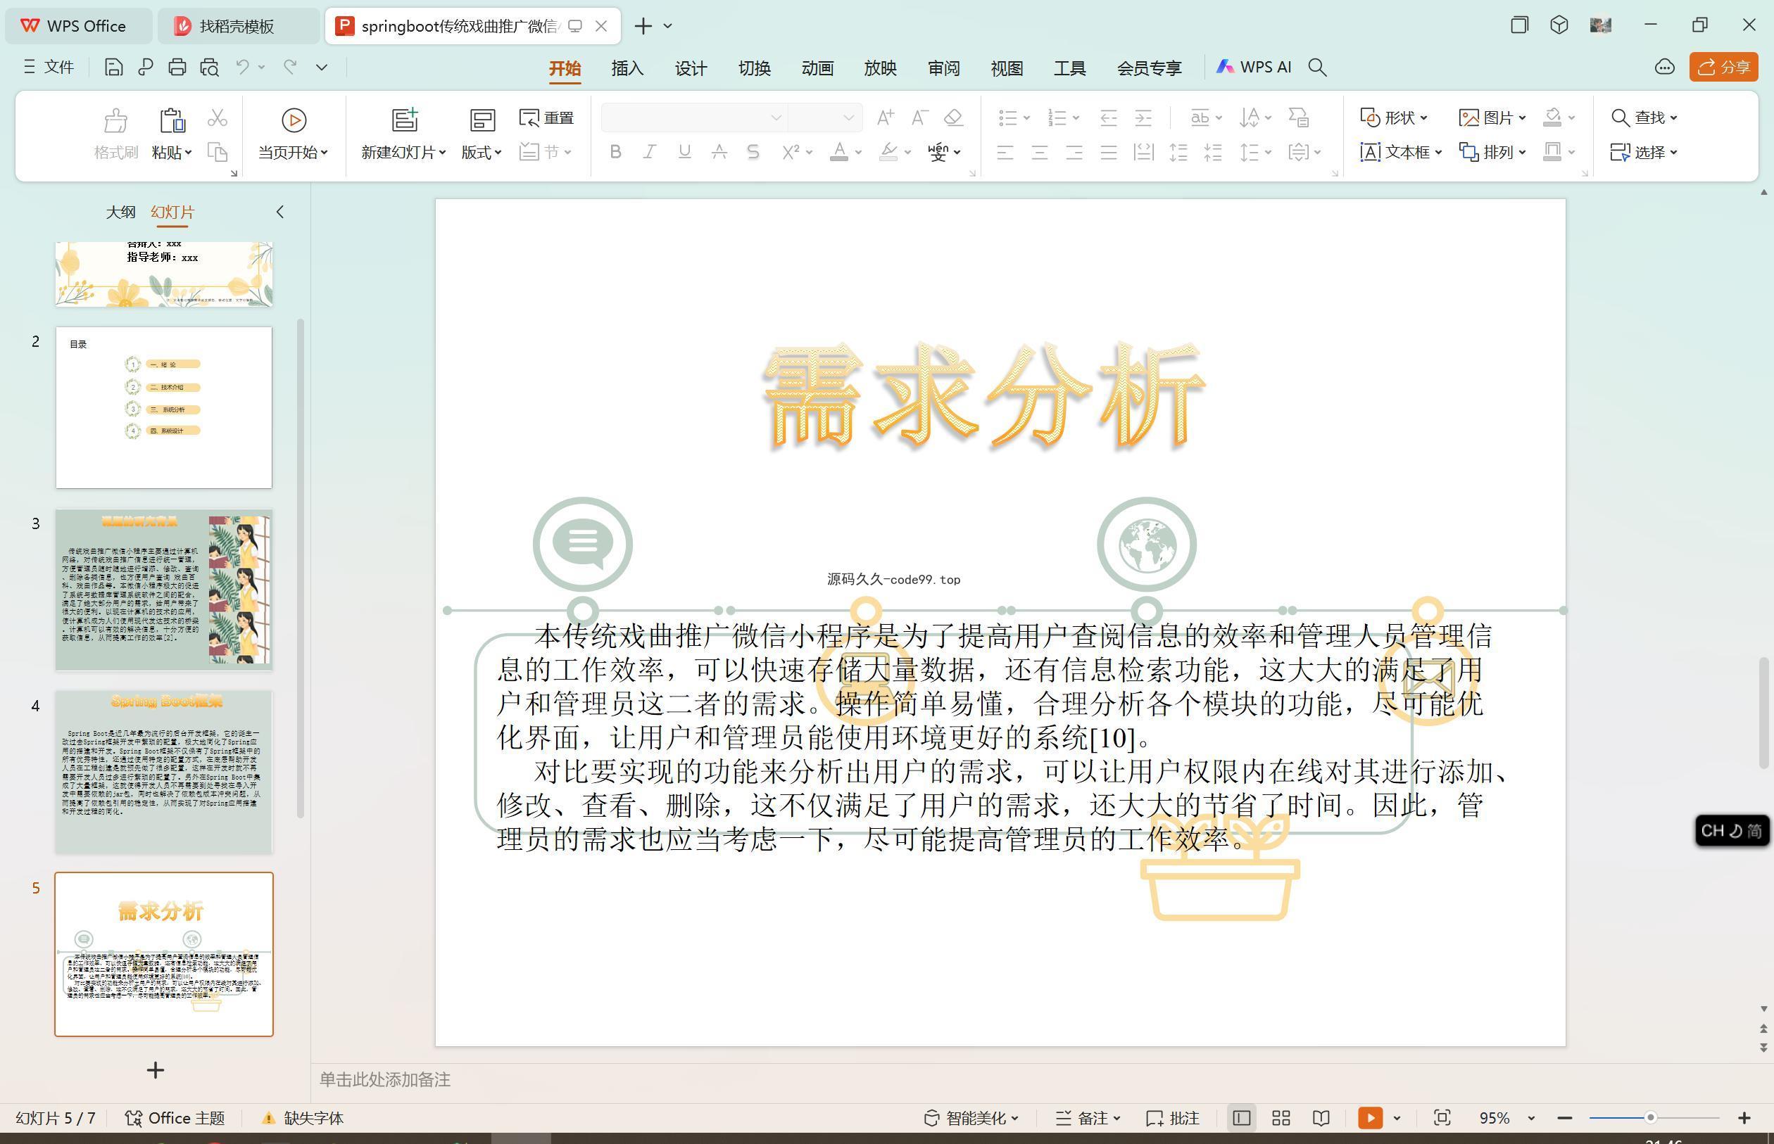Clear formatting with eraser icon
The image size is (1774, 1144).
953,117
